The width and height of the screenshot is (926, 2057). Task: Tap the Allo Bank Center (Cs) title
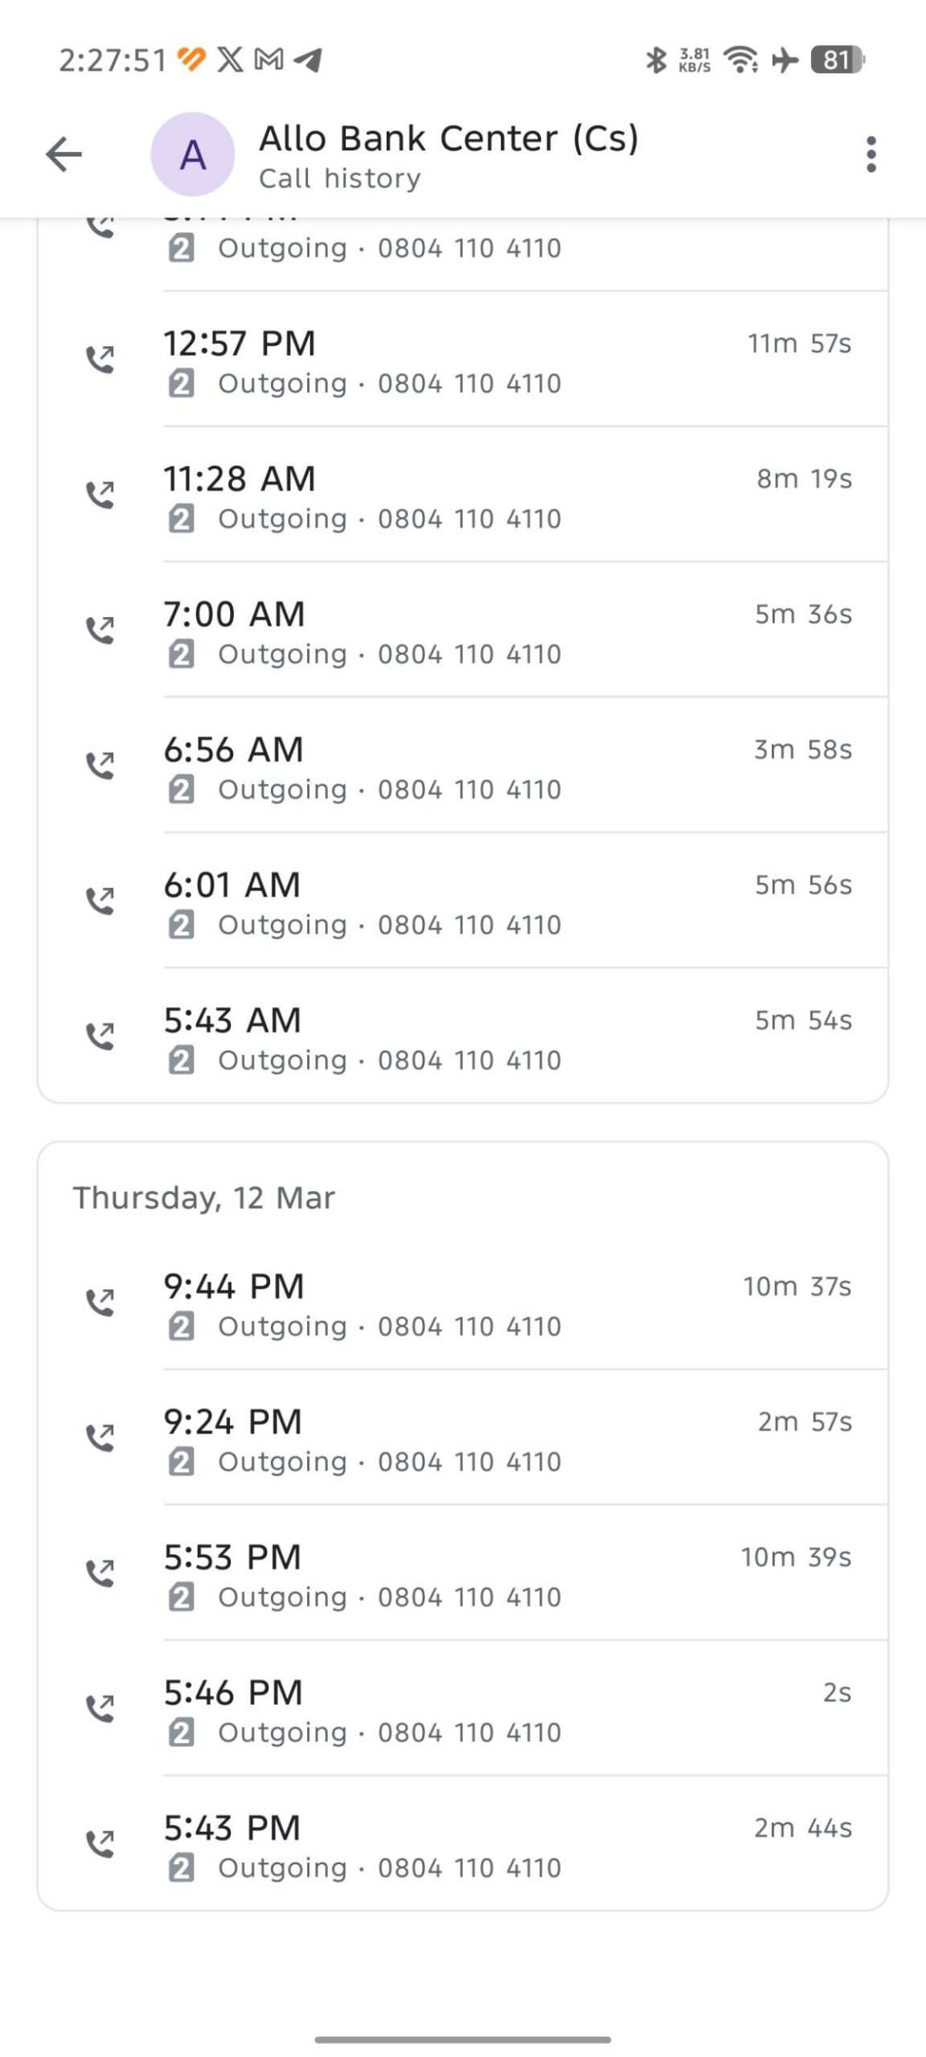pos(449,139)
